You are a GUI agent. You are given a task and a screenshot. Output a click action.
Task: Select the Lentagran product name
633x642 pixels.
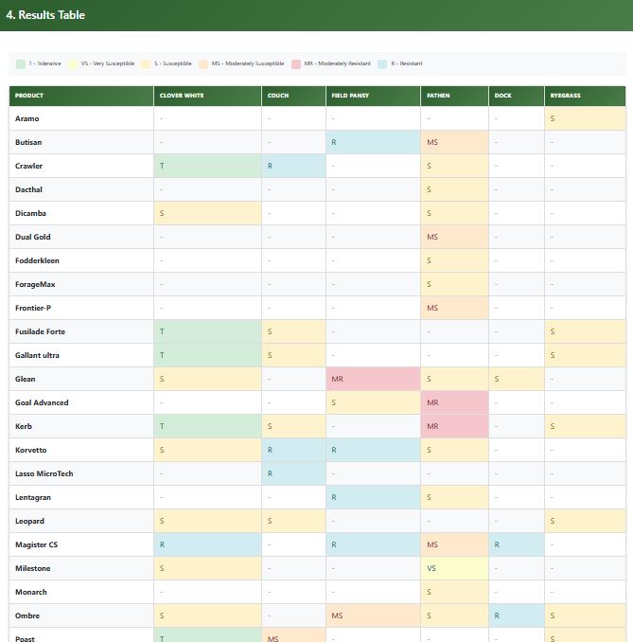point(33,497)
